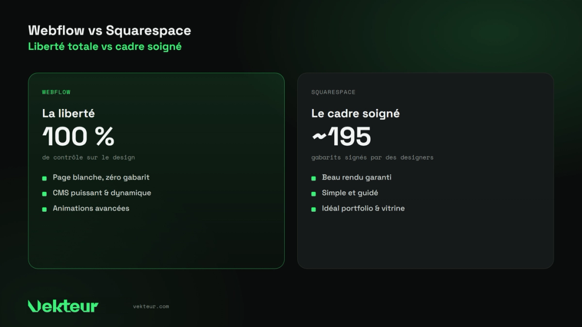Click the '100 %' figure
The width and height of the screenshot is (582, 327).
78,136
